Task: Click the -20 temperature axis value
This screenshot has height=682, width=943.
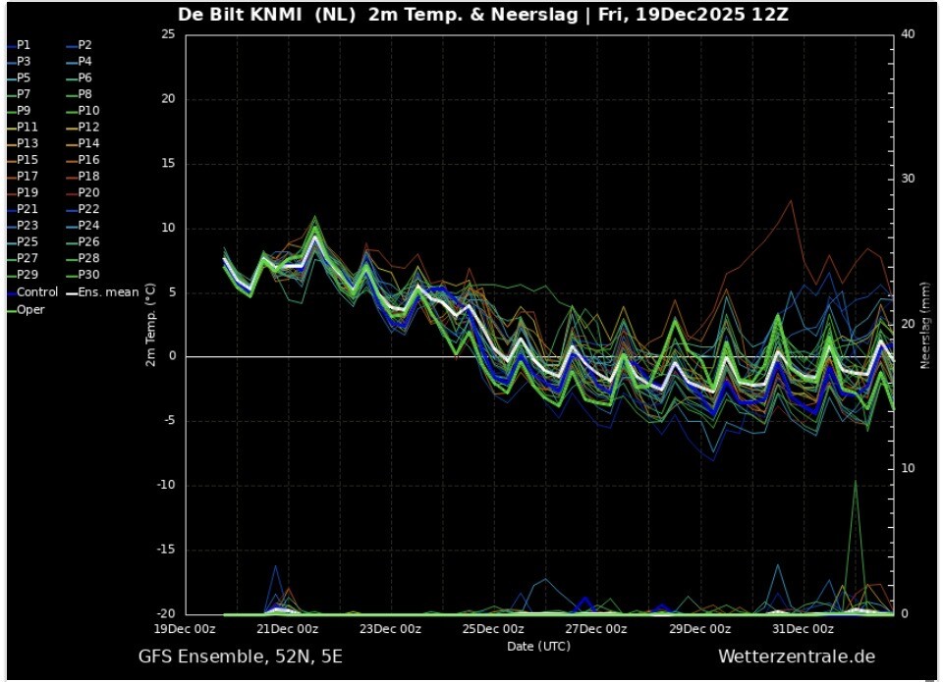Action: [x=166, y=613]
